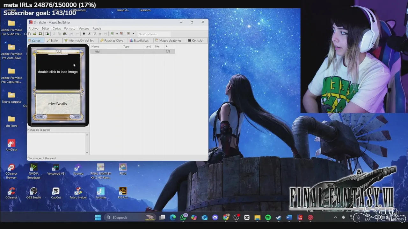408x229 pixels.
Task: Sort the card list by Name column
Action: click(x=106, y=46)
